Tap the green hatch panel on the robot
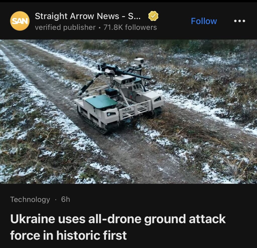This screenshot has height=248, width=257. (x=101, y=102)
